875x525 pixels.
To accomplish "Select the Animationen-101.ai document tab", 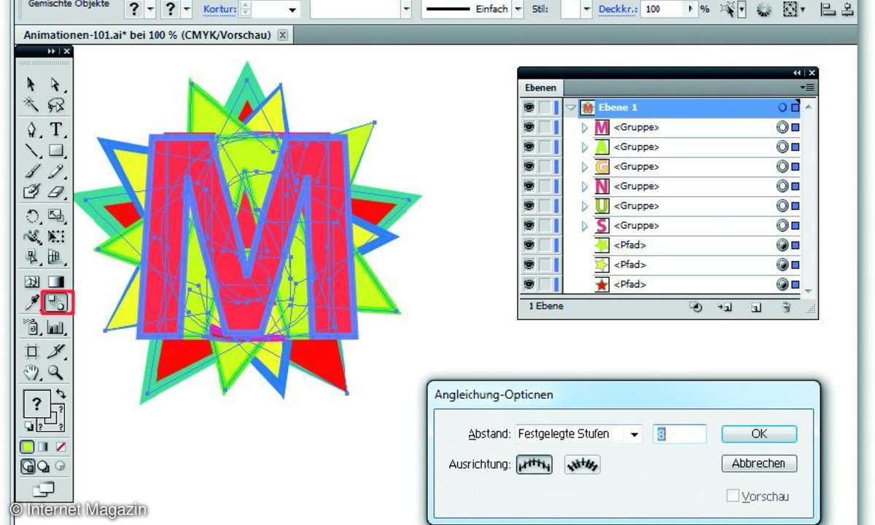I will click(x=147, y=35).
